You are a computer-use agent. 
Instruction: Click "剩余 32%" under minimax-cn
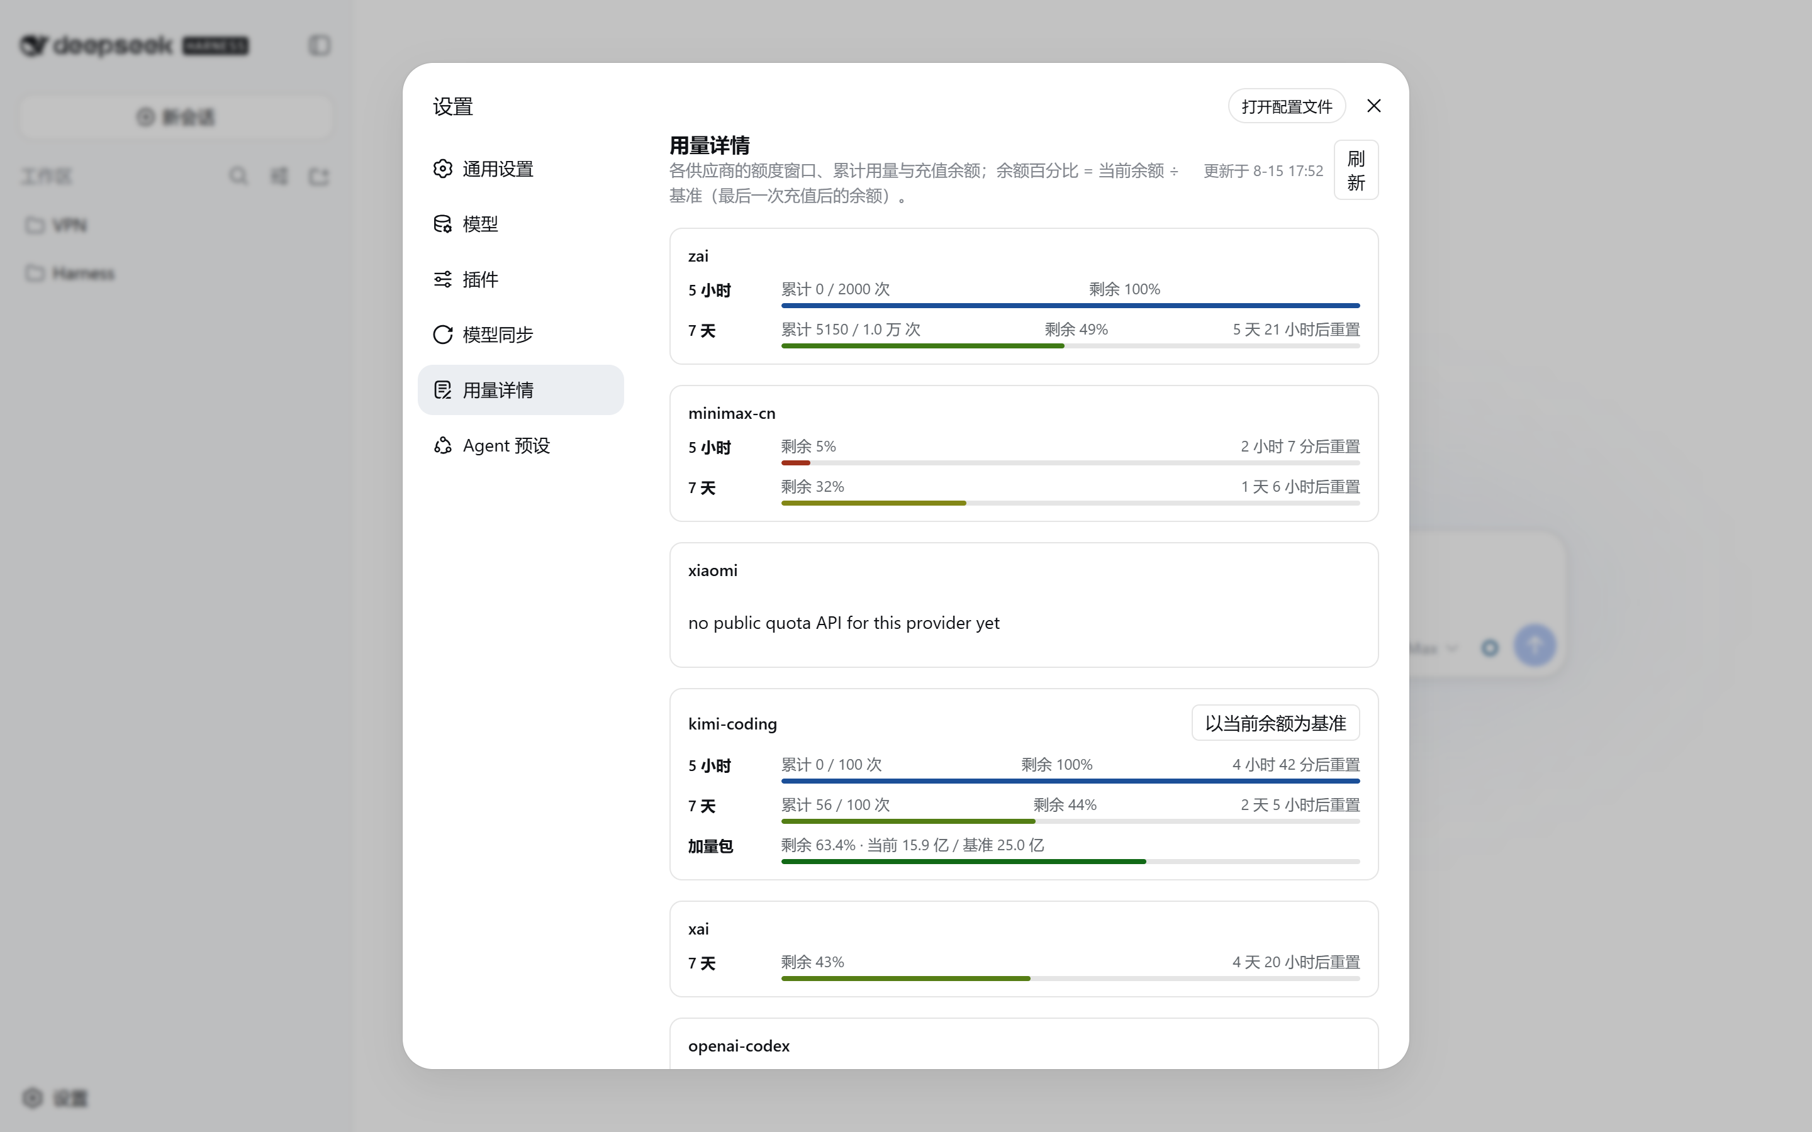812,487
